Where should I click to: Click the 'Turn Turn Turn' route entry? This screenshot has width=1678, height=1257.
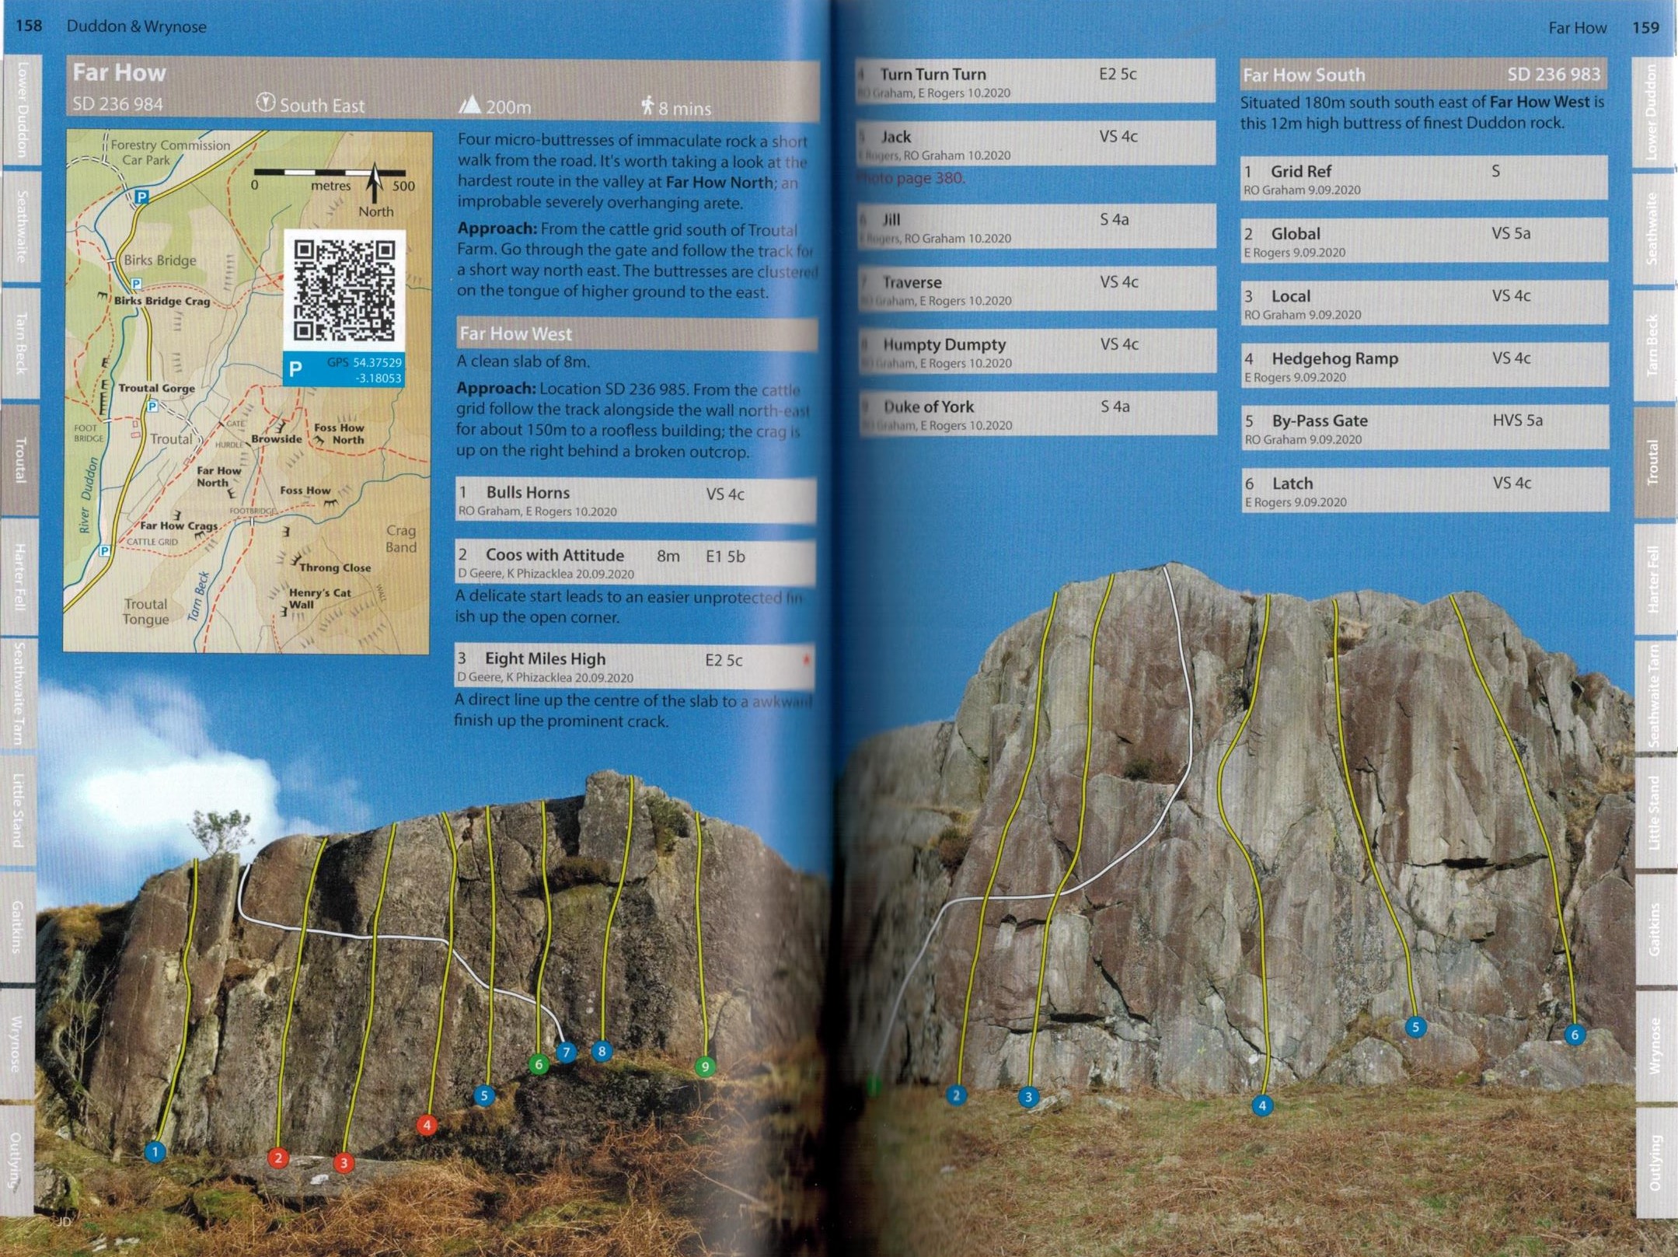(1036, 81)
